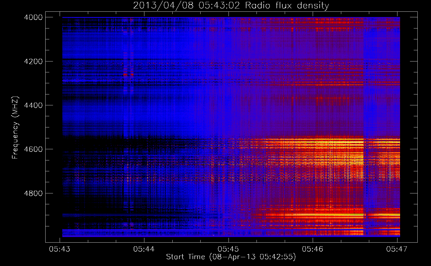Click the 4200 frequency tick label
The width and height of the screenshot is (431, 266).
(33, 61)
